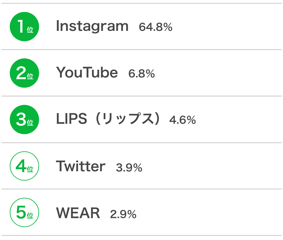
Task: Click the divider line above WEAR row
Action: pos(141,189)
